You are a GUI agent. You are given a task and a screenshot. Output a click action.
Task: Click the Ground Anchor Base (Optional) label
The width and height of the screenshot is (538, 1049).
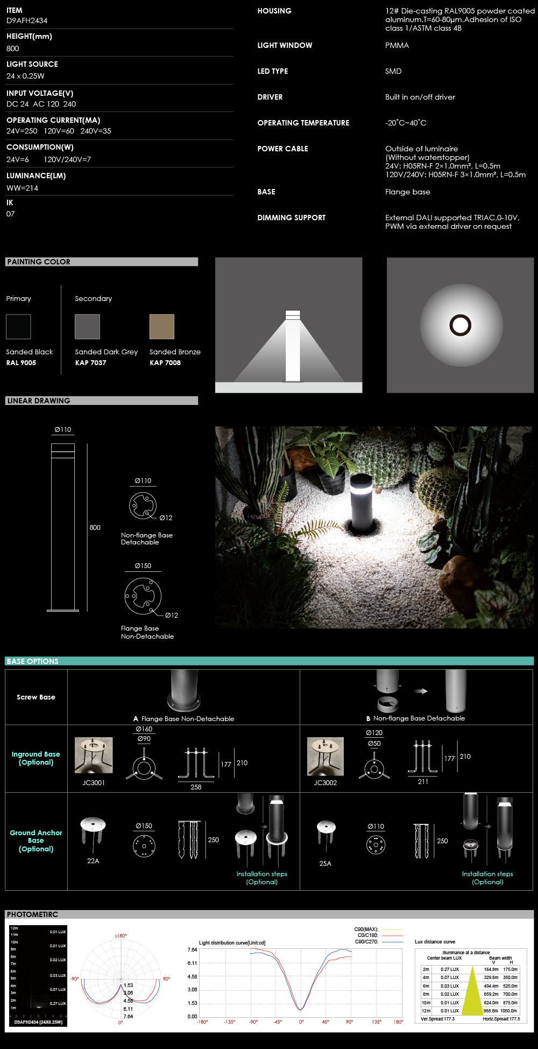click(36, 841)
